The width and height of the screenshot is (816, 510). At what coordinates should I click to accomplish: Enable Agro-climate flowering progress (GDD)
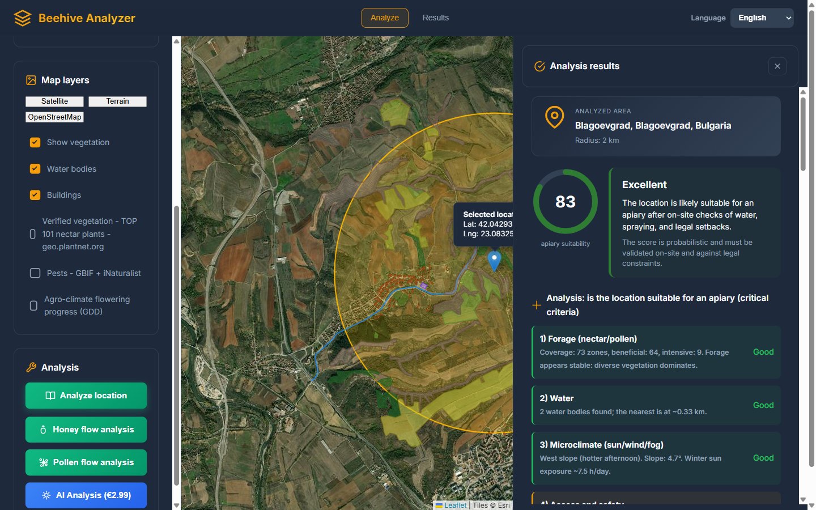tap(33, 306)
